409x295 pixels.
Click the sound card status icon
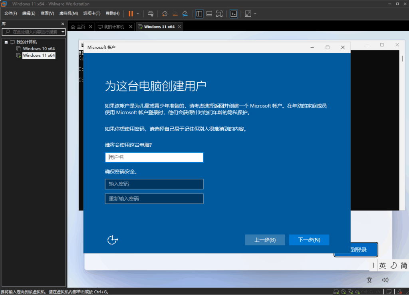(357, 292)
